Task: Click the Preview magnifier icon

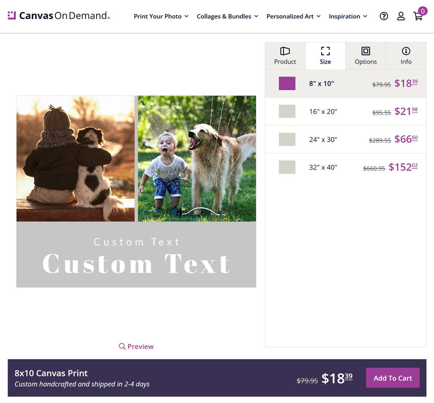Action: (x=122, y=346)
